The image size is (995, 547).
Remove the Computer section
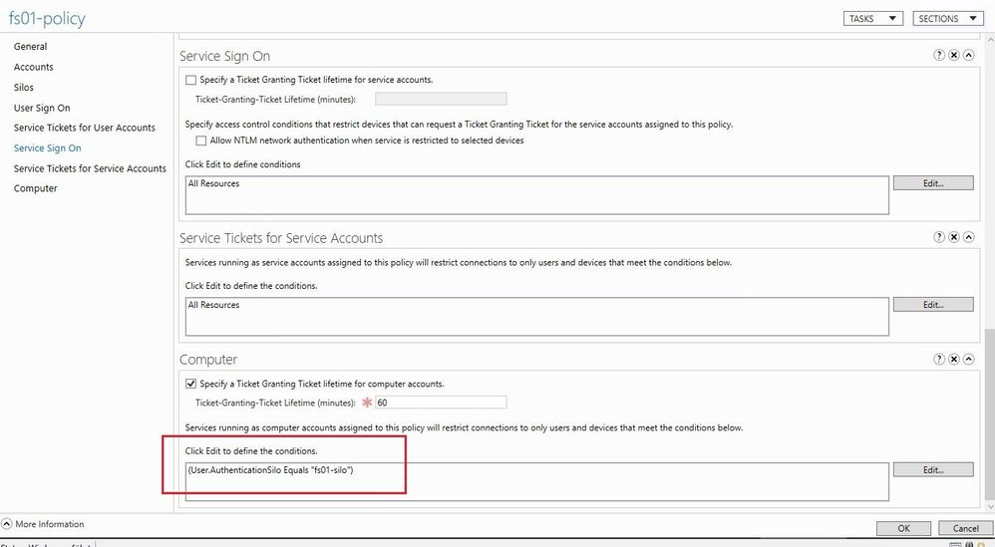tap(954, 359)
